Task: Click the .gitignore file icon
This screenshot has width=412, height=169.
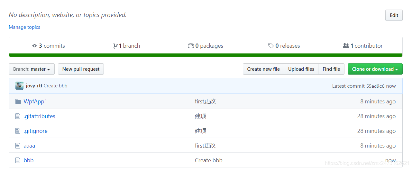Action: 18,131
